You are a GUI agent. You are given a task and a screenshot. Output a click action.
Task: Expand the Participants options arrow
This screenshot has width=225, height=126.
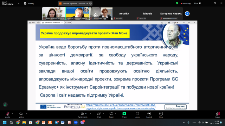point(90,114)
